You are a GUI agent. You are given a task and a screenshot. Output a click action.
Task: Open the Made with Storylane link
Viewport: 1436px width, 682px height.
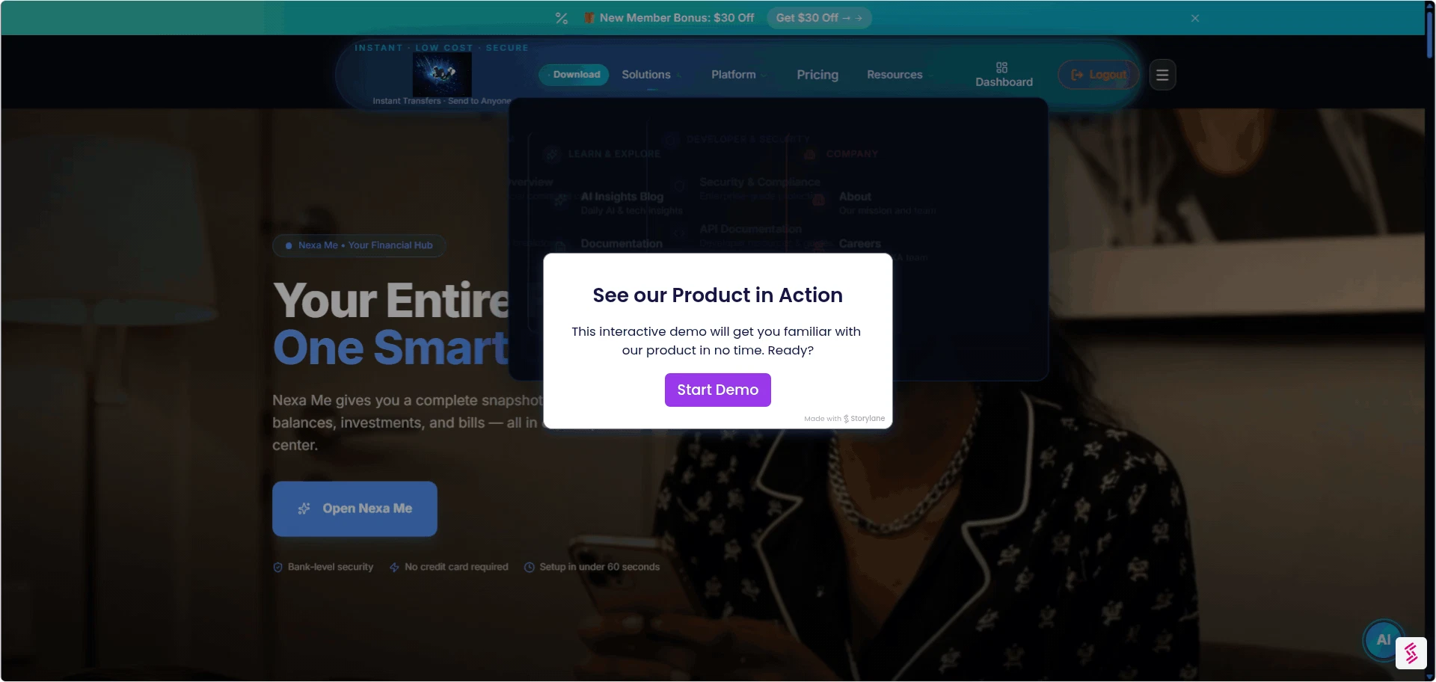[x=844, y=419]
